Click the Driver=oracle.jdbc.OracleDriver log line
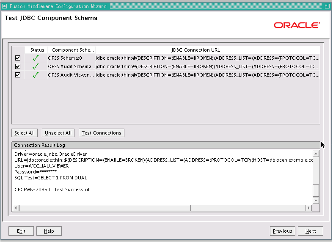The width and height of the screenshot is (333, 242). tap(51, 154)
